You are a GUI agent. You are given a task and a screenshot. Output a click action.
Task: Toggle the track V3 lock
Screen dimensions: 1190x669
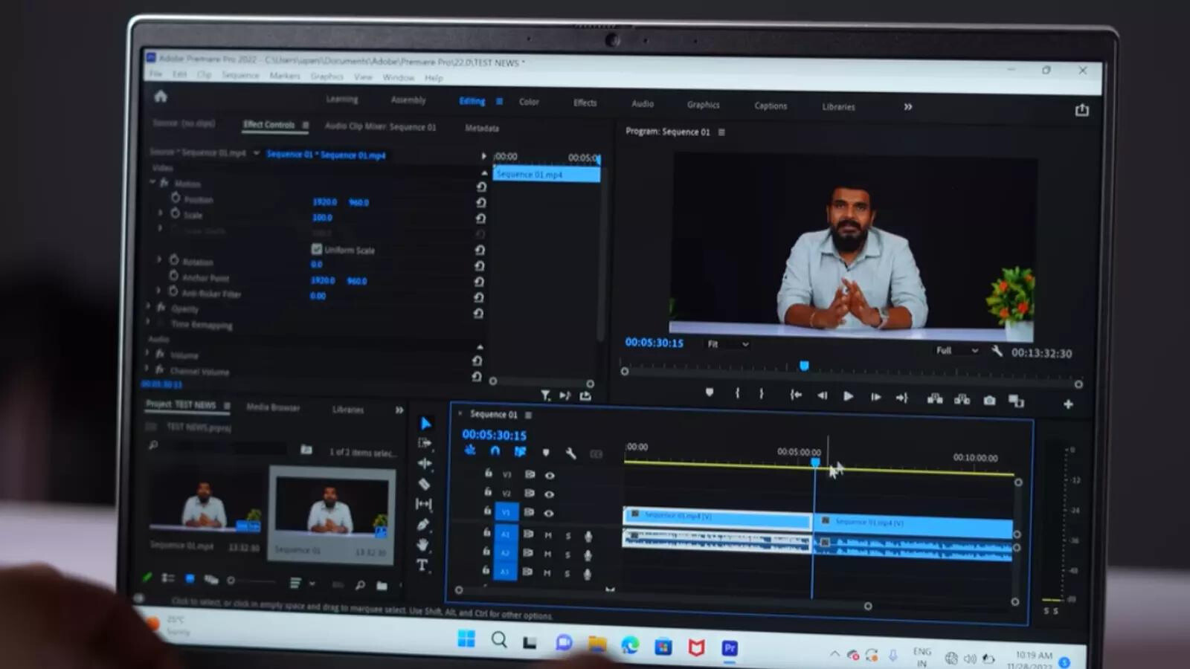[x=488, y=473]
